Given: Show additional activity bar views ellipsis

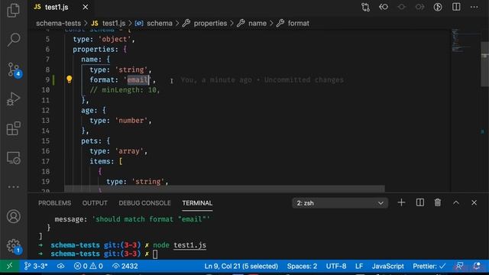Looking at the screenshot, I should click(14, 186).
